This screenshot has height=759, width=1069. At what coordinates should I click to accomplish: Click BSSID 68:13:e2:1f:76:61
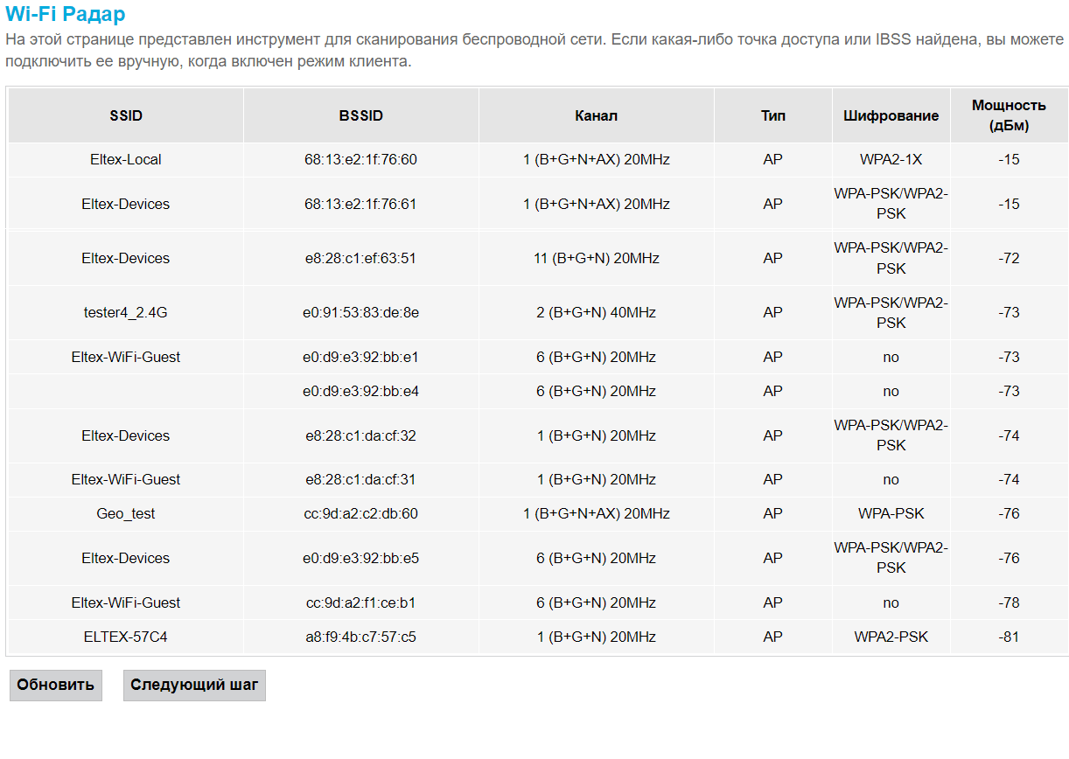click(360, 204)
